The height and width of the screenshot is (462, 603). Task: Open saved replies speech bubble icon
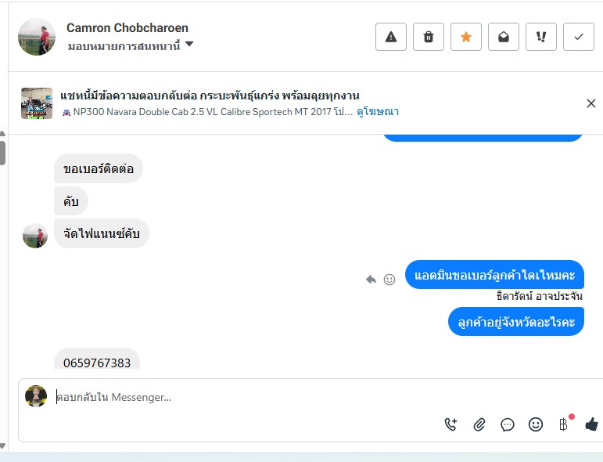coord(508,424)
